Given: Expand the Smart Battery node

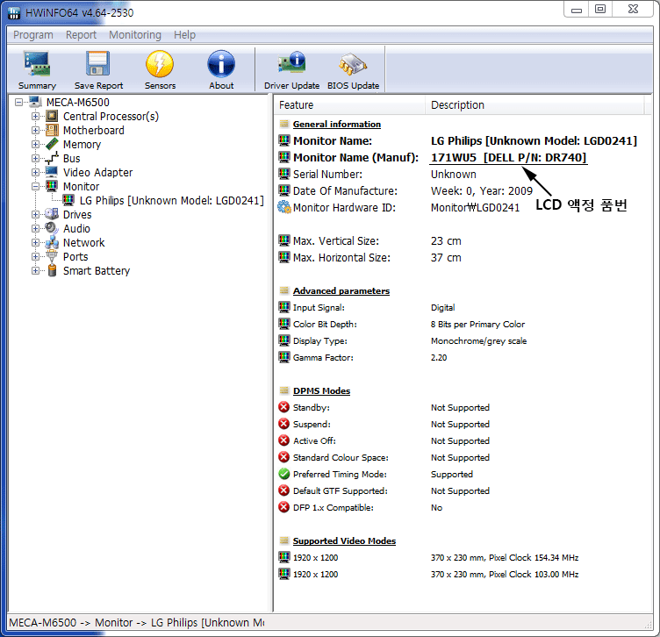Looking at the screenshot, I should pyautogui.click(x=35, y=271).
